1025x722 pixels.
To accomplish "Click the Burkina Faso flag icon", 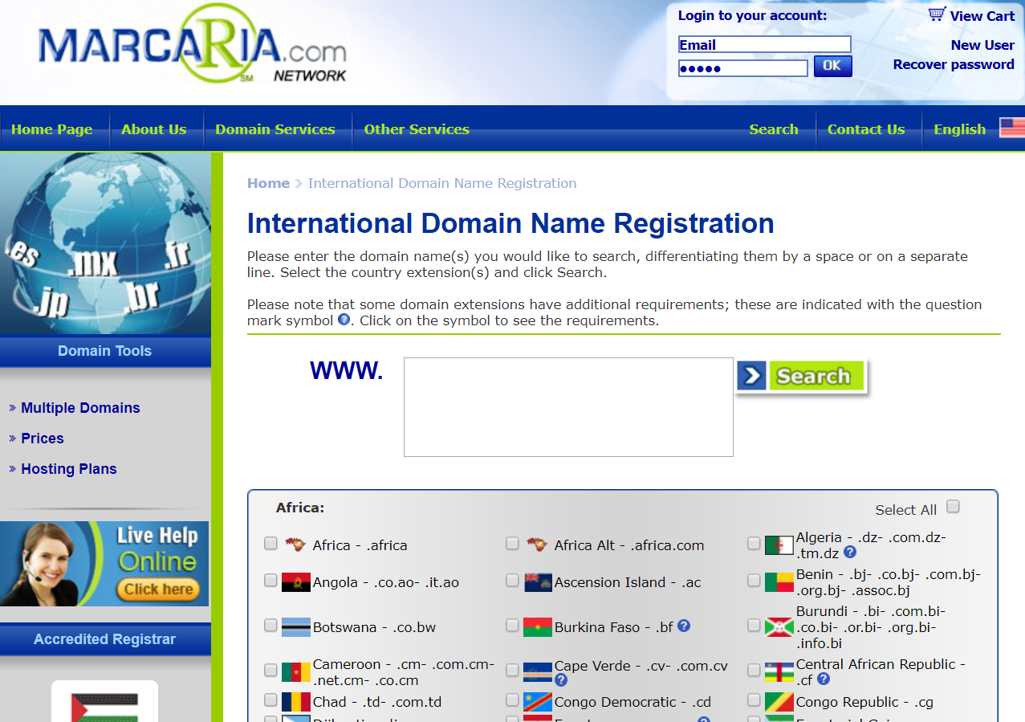I will (538, 627).
